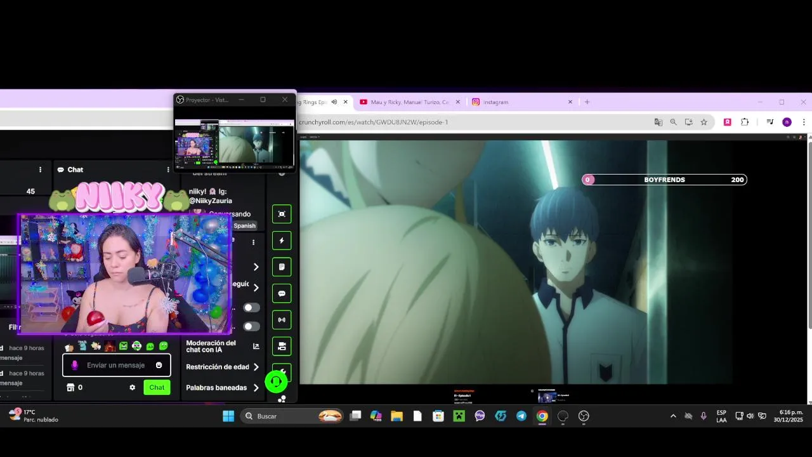Open Chrome three-dot menu
This screenshot has width=812, height=457.
(x=804, y=122)
